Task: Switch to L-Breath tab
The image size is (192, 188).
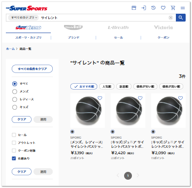Action: [118, 27]
